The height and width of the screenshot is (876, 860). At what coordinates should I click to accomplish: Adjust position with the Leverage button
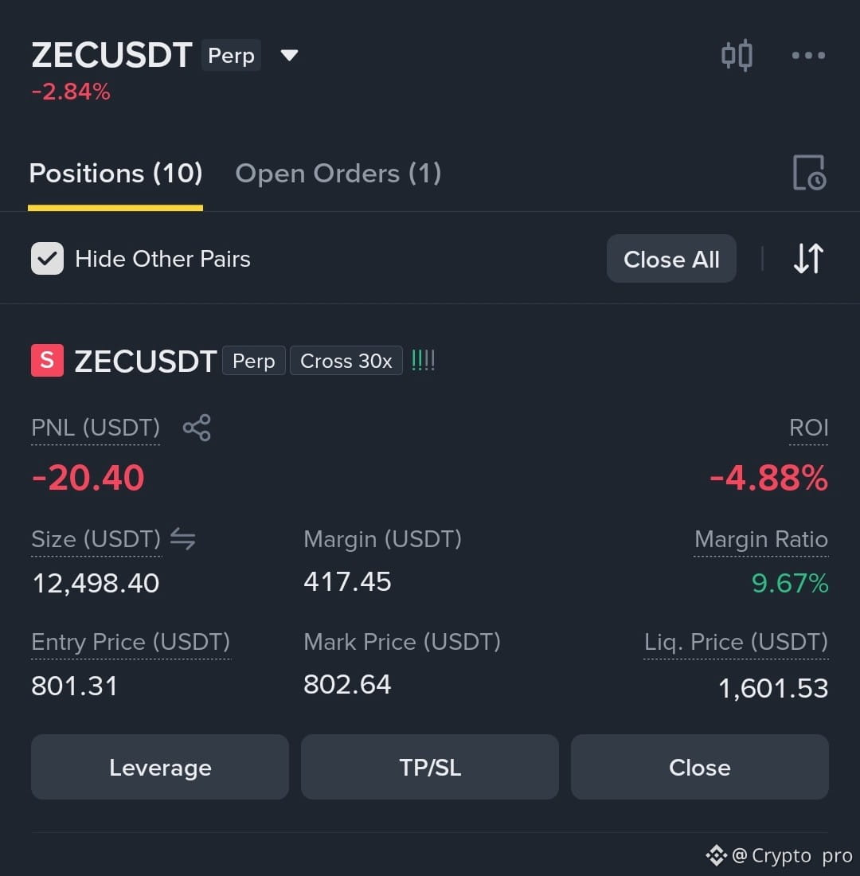coord(160,767)
